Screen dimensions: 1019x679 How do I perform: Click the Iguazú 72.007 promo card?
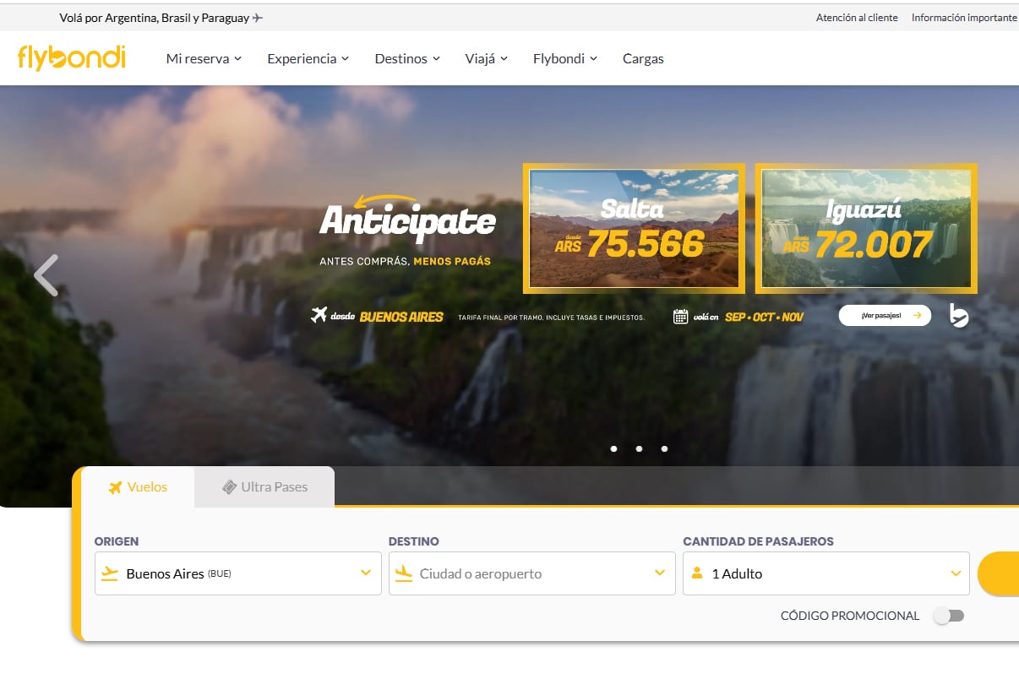(x=866, y=228)
